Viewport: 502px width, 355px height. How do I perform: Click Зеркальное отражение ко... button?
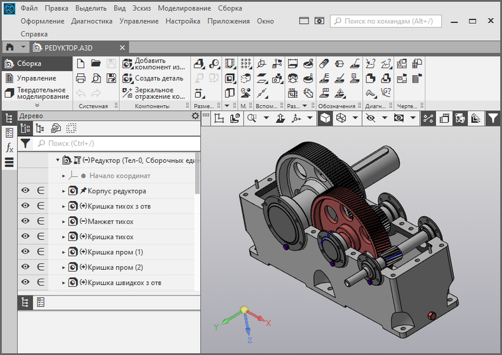pos(154,93)
